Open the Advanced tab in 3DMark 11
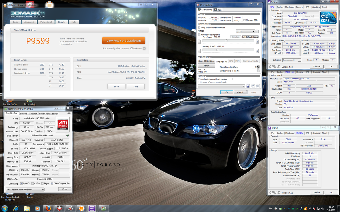Viewport: 340px width, 212px height. coord(29,22)
